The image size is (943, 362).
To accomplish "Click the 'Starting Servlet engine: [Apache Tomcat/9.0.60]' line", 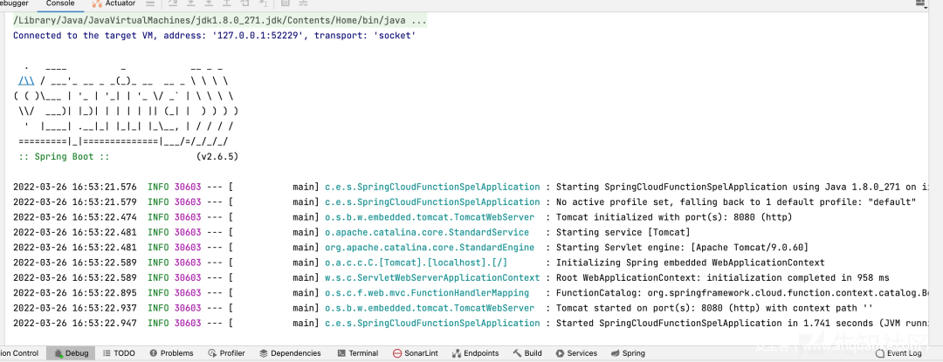I will tap(682, 248).
